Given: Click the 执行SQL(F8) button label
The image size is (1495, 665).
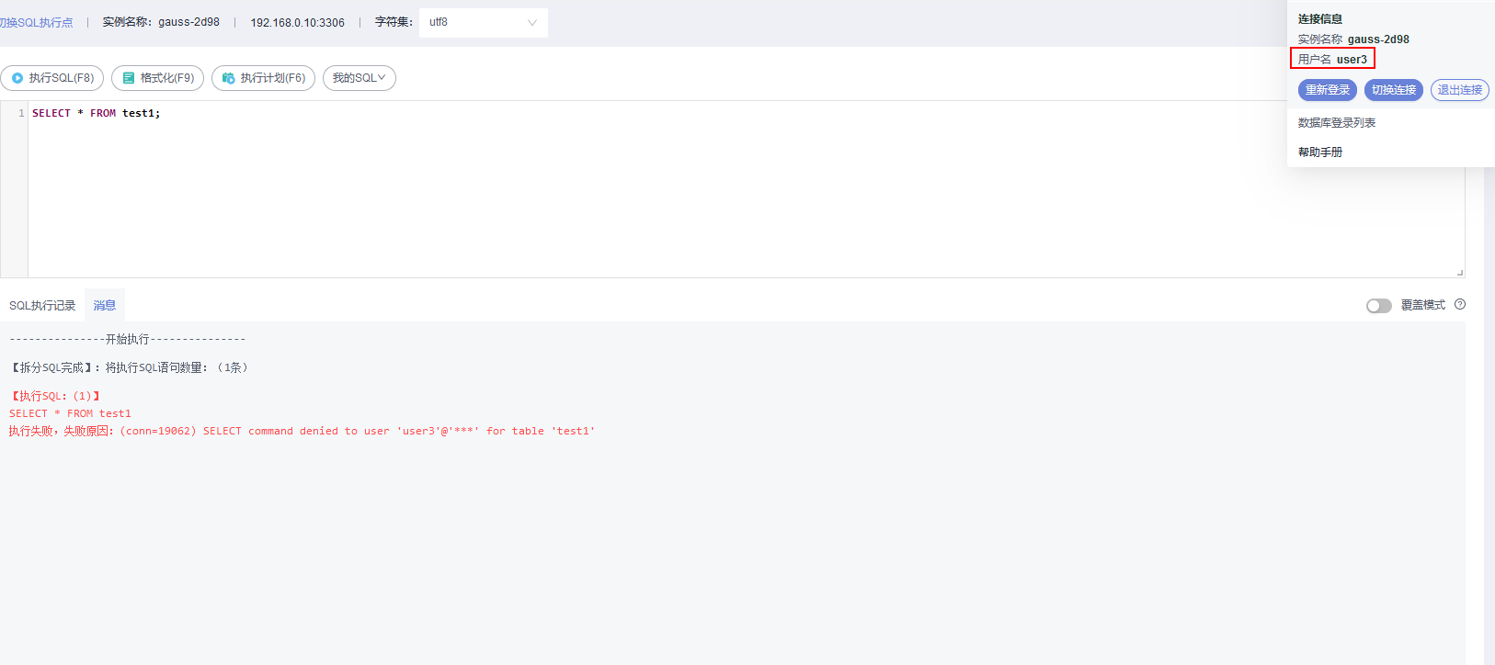Looking at the screenshot, I should click(62, 78).
